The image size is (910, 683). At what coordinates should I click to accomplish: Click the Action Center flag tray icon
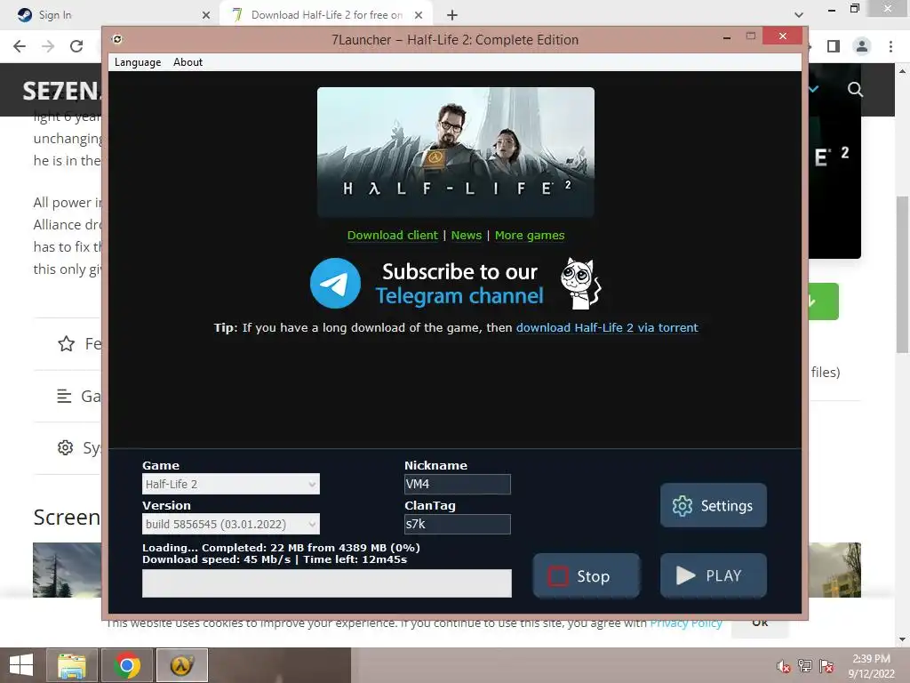click(826, 666)
